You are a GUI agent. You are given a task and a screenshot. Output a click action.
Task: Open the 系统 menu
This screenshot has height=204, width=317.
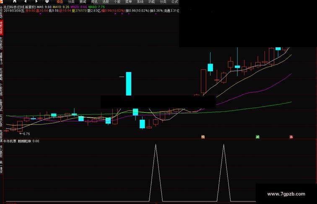[140, 2]
